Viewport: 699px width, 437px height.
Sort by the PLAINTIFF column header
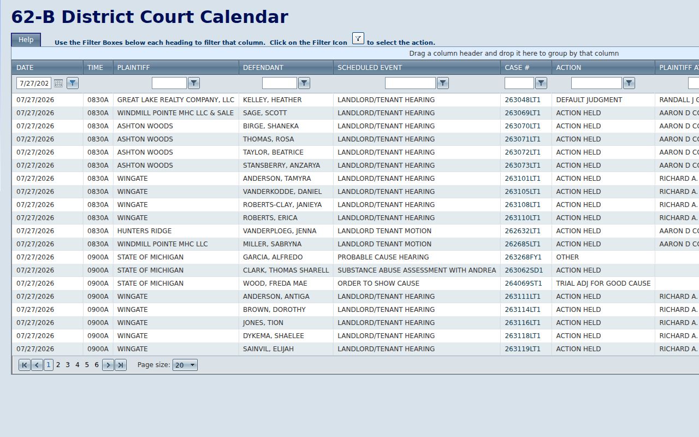tap(133, 68)
